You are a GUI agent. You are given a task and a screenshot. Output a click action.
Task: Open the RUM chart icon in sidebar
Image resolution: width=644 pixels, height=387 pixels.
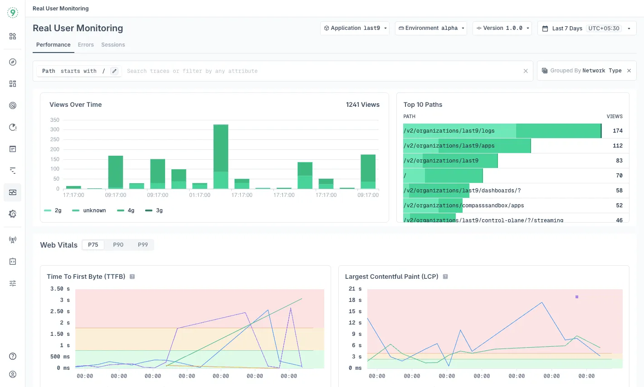[x=12, y=192]
